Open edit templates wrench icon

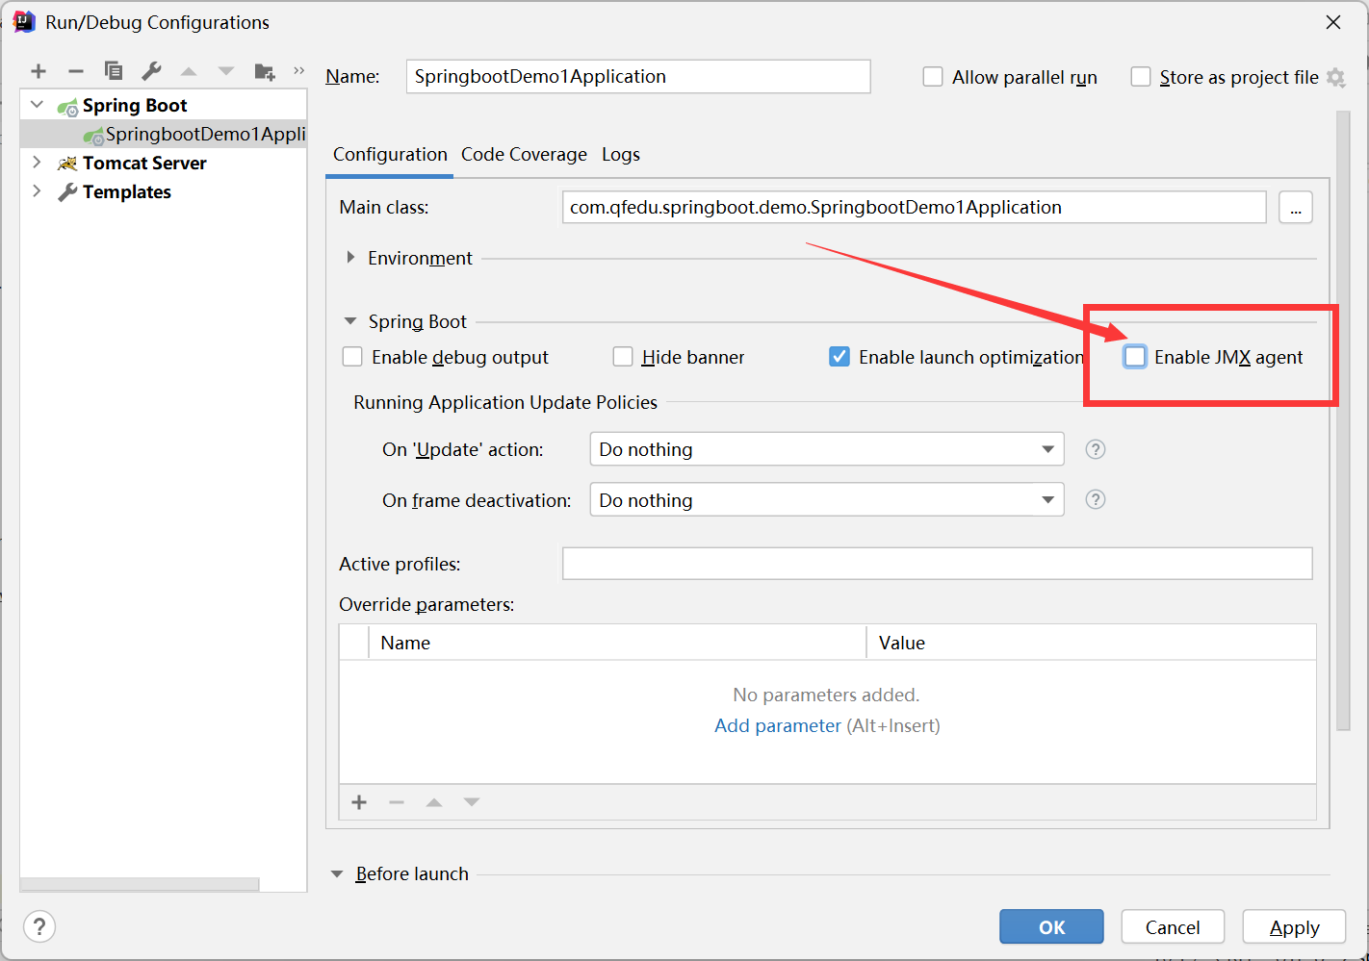tap(151, 71)
